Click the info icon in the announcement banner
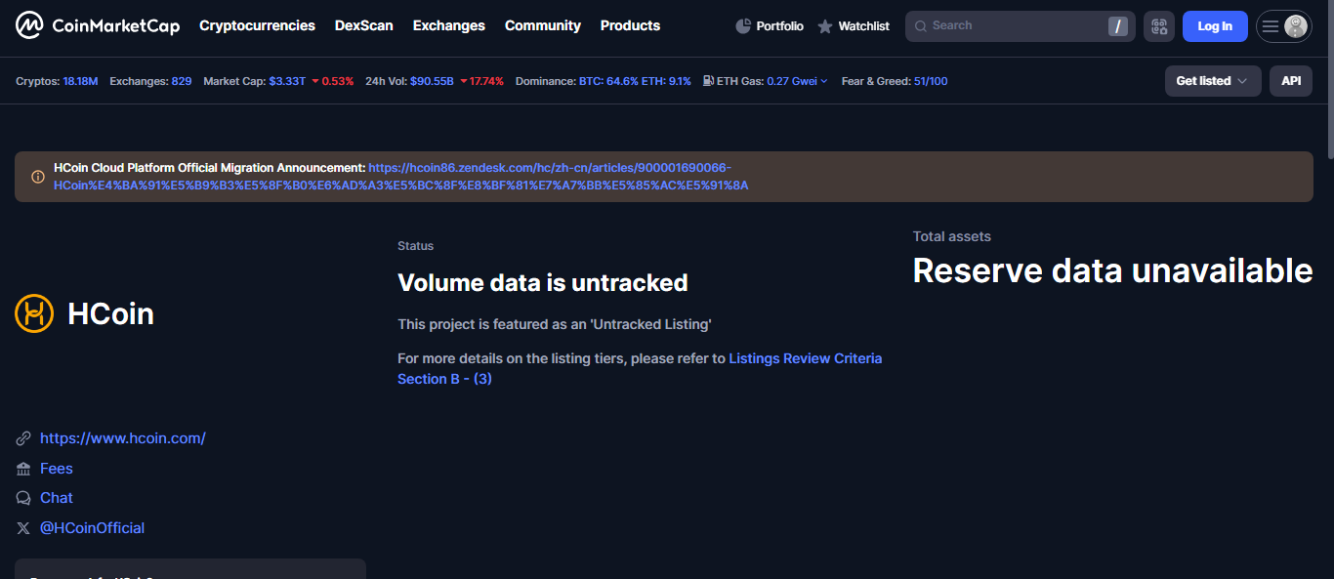This screenshot has height=579, width=1334. pos(38,177)
